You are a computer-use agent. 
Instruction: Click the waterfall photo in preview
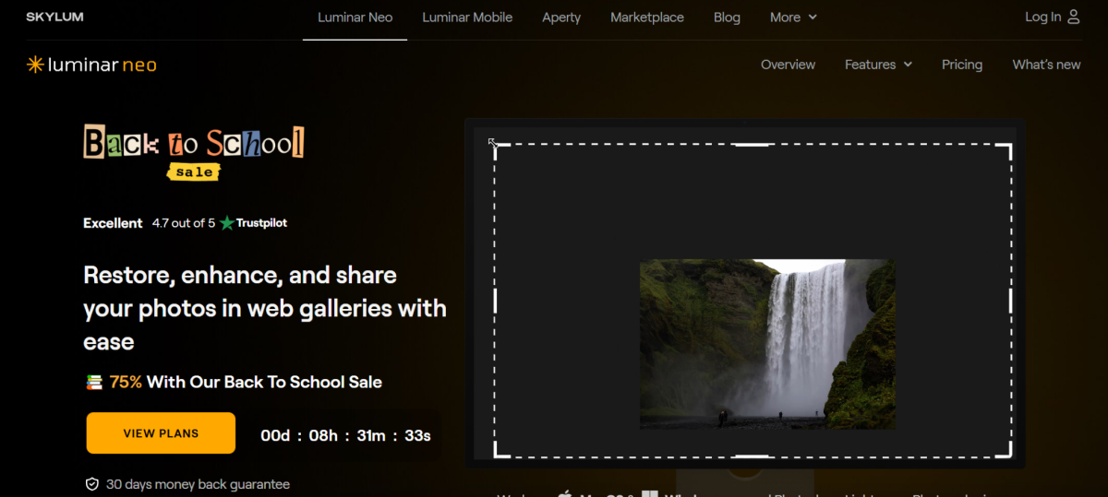767,344
